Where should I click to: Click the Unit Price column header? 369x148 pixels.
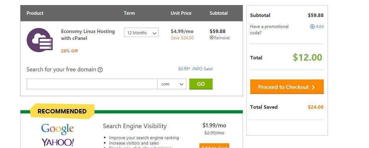point(181,13)
